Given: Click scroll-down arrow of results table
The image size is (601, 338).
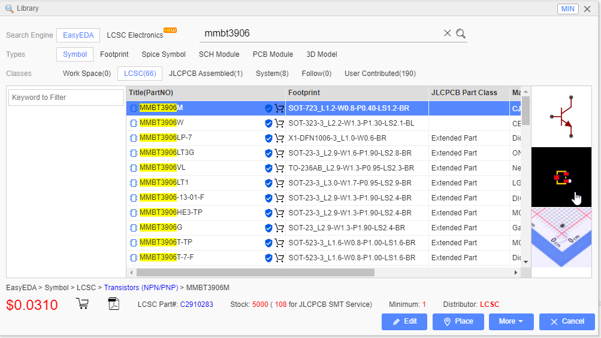Looking at the screenshot, I should (x=526, y=262).
